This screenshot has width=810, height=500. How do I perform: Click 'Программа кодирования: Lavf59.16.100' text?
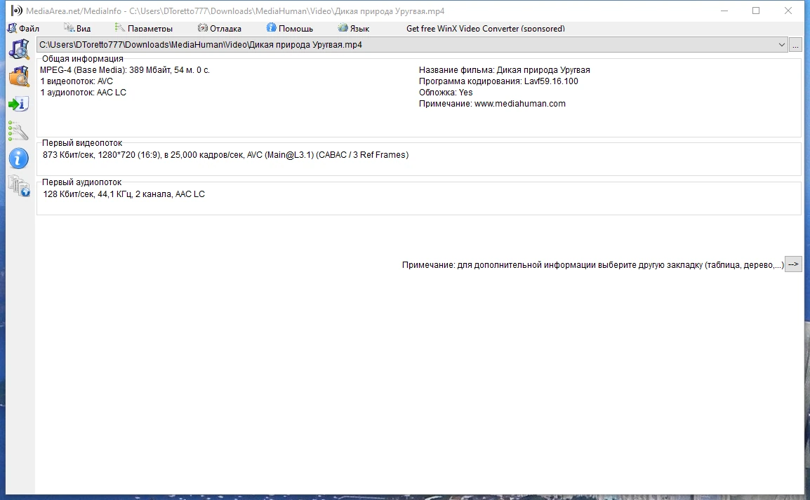coord(498,81)
